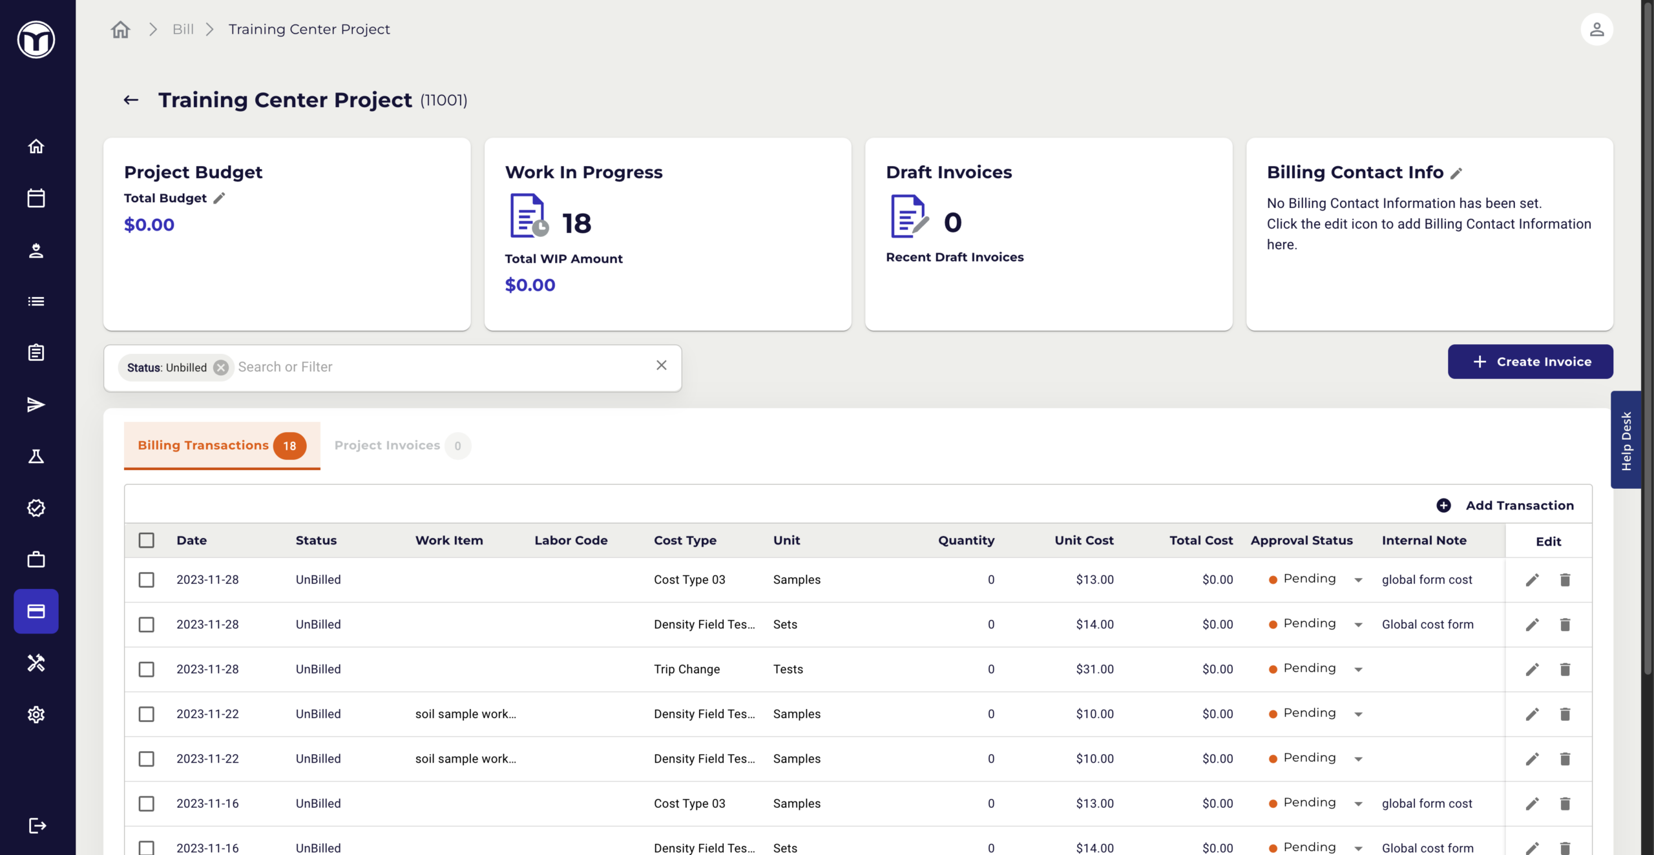Edit the 2023-11-16 Cost Type 03 row
This screenshot has height=855, width=1654.
click(x=1533, y=804)
